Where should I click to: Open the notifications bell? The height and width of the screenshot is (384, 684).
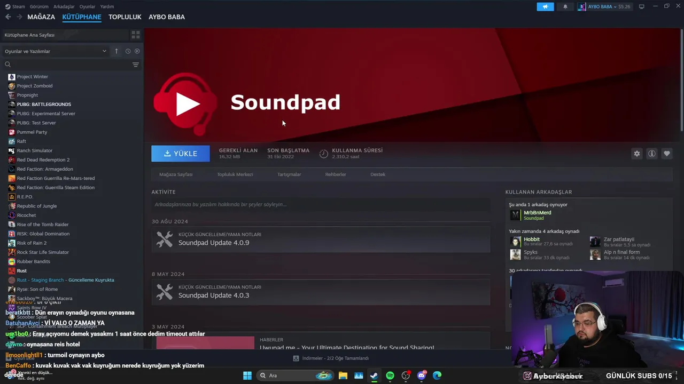click(x=565, y=6)
